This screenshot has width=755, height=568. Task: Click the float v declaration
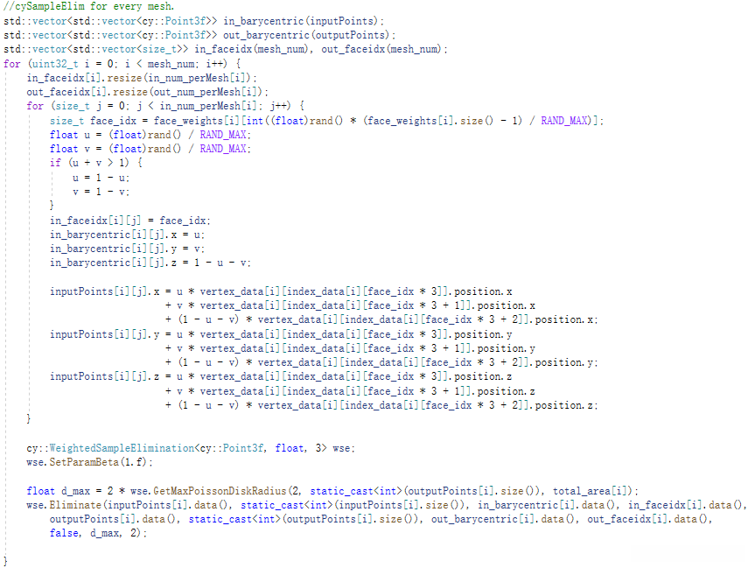(150, 149)
